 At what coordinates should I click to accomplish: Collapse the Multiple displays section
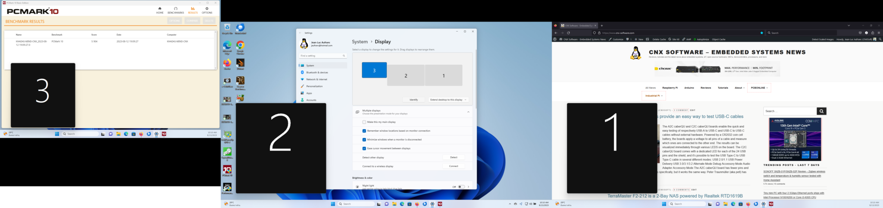[x=468, y=112]
